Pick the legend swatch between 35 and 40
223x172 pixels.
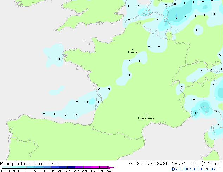[87, 167]
